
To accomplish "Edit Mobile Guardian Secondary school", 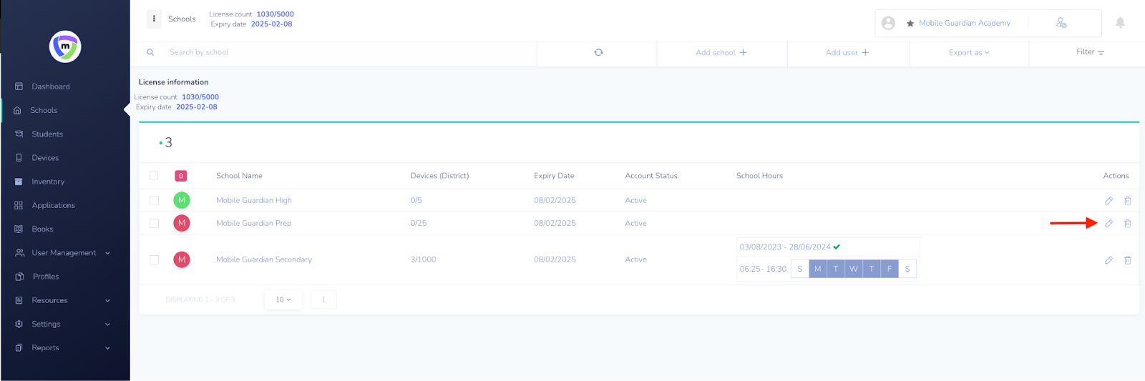I will pos(1109,260).
